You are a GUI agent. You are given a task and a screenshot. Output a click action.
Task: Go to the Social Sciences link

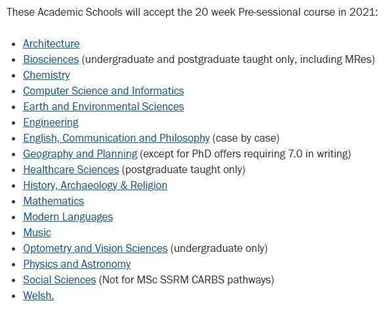tap(59, 280)
